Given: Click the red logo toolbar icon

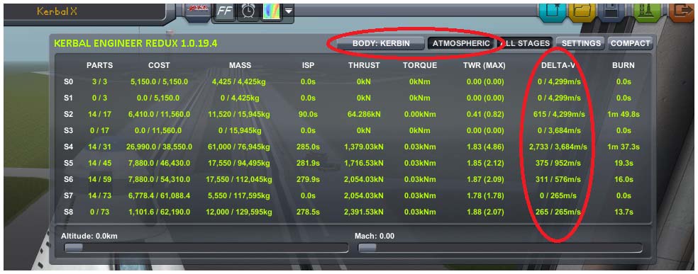Looking at the screenshot, I should click(198, 10).
